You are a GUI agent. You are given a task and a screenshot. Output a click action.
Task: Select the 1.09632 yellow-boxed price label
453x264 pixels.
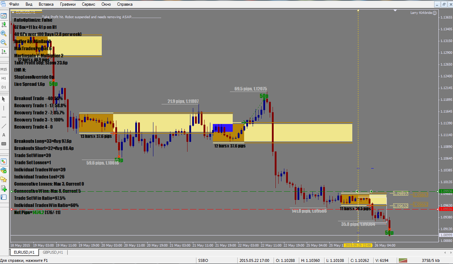click(401, 206)
